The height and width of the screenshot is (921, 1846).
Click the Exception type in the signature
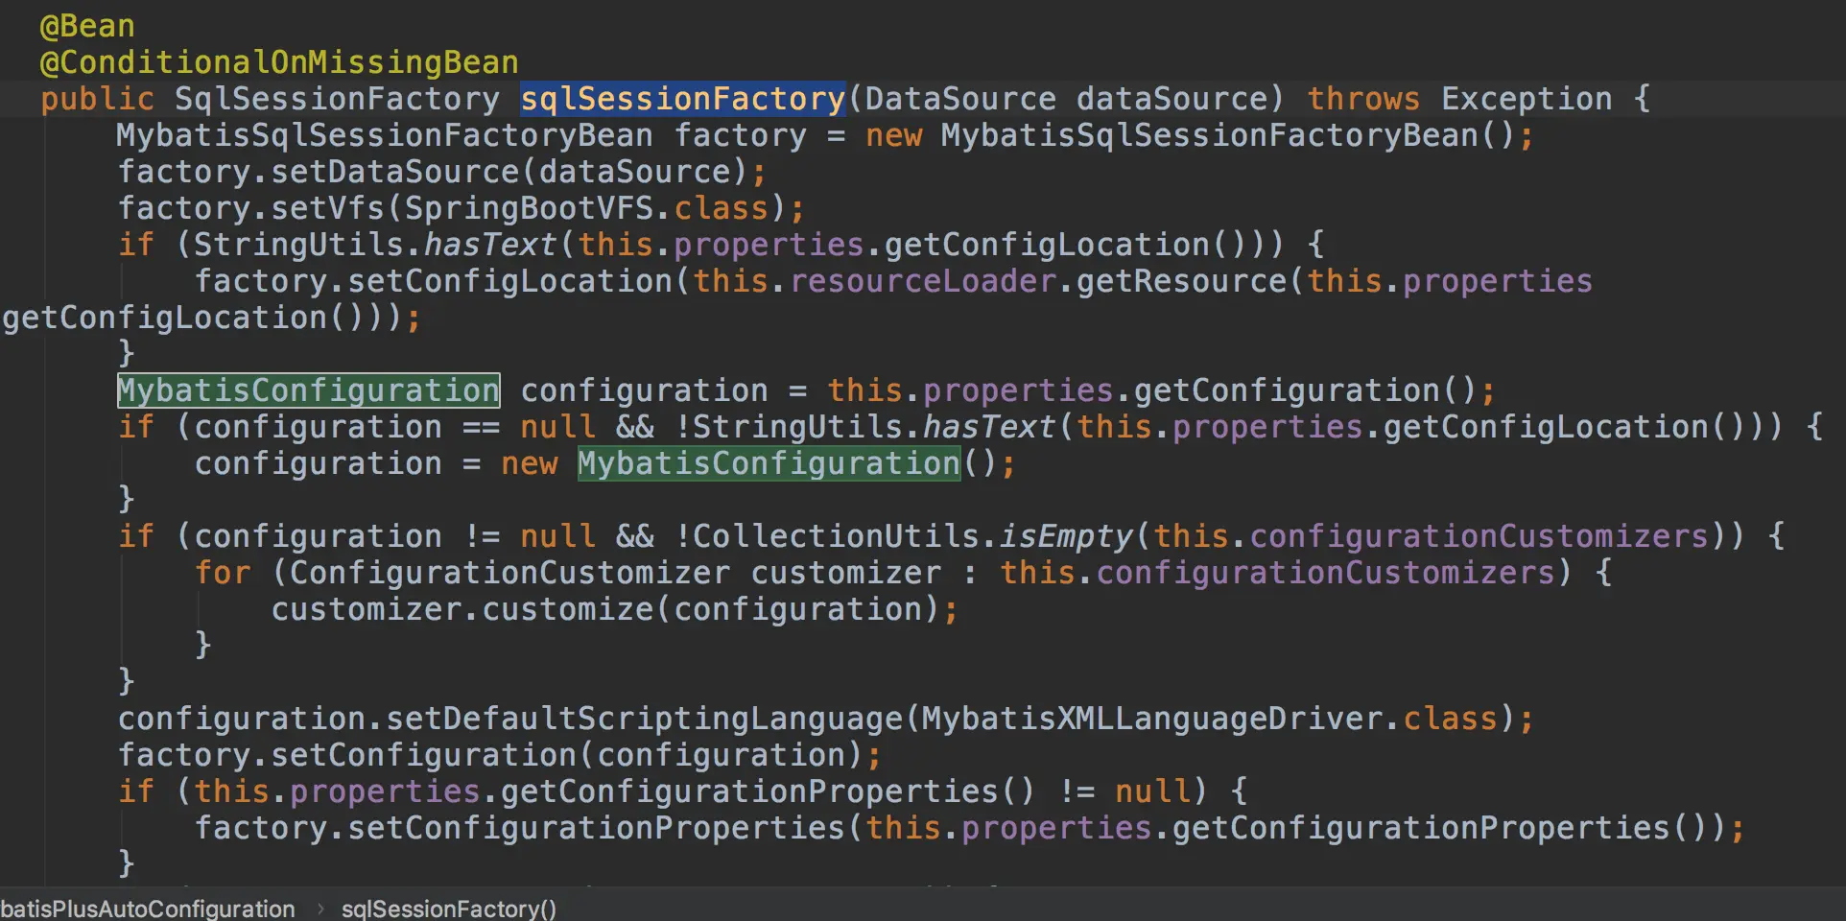point(1526,99)
